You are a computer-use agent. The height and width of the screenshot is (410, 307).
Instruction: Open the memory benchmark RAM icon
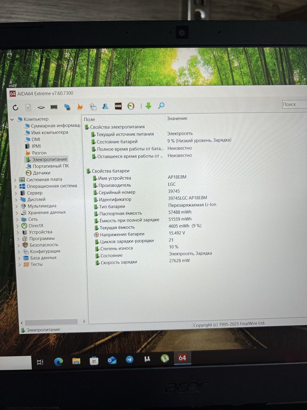[54, 107]
